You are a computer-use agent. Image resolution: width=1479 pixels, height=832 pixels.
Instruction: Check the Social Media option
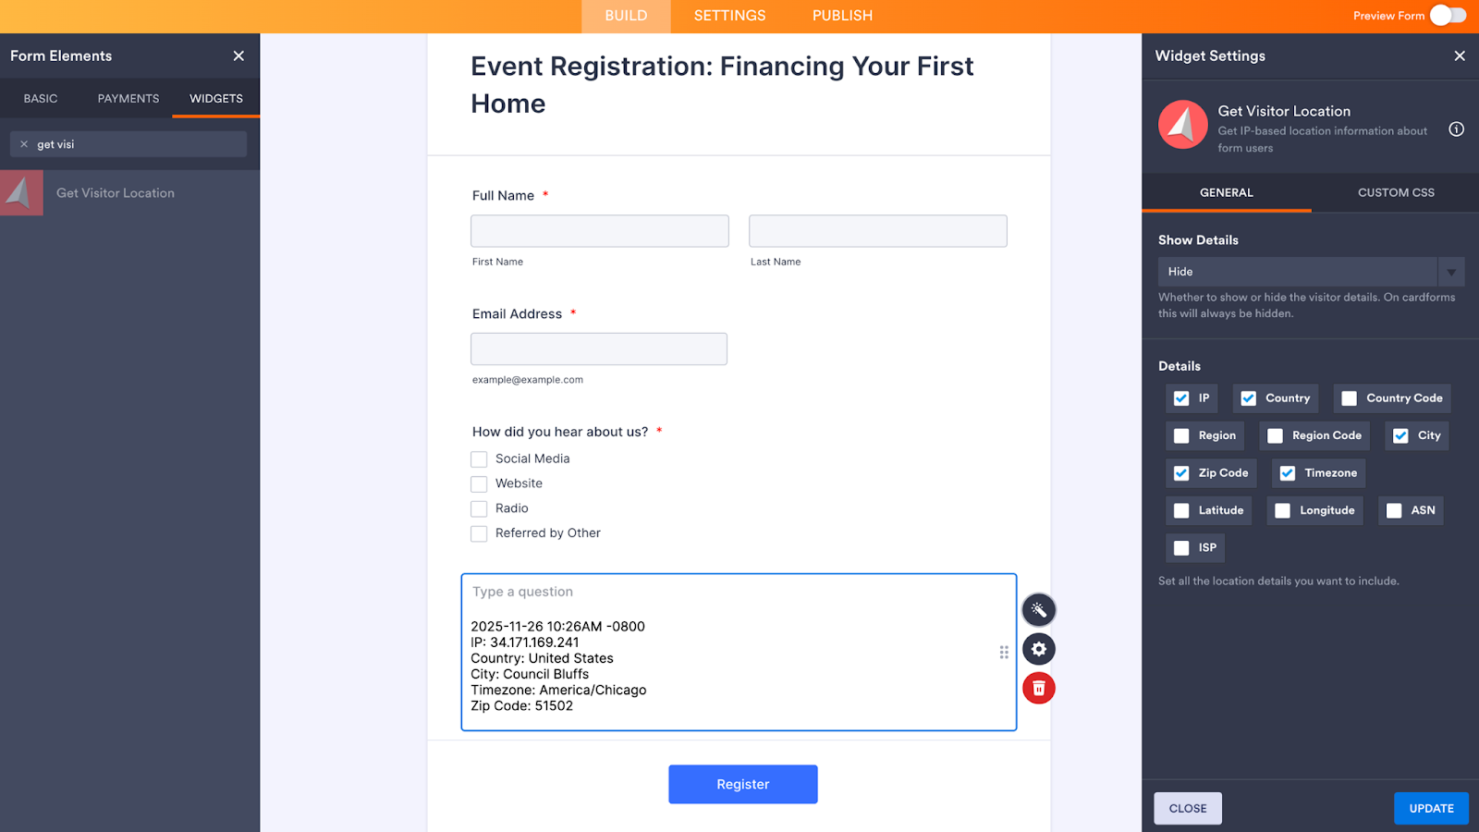point(479,459)
